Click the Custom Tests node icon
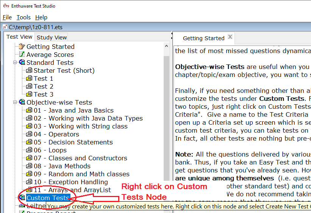The width and height of the screenshot is (311, 213). click(x=22, y=198)
